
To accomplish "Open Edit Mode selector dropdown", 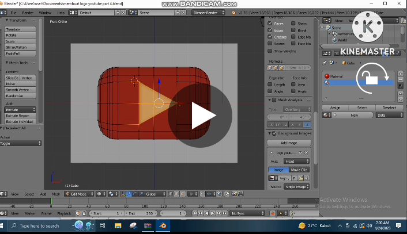I will pos(79,194).
